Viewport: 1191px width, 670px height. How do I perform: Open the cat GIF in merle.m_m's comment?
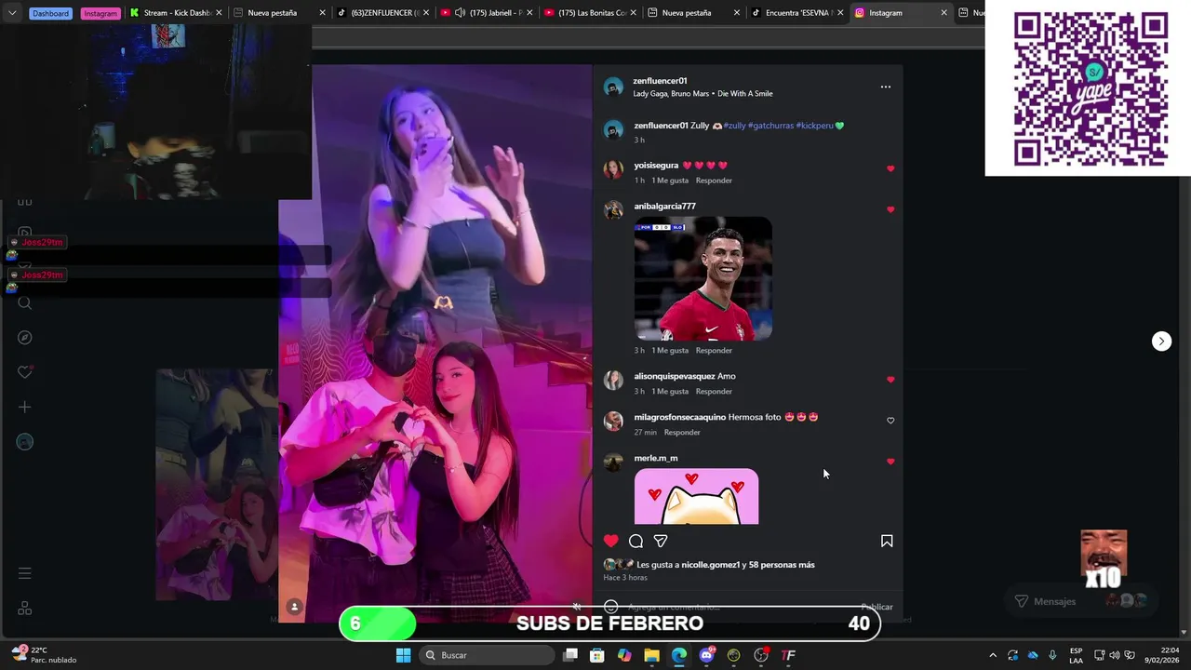point(696,497)
